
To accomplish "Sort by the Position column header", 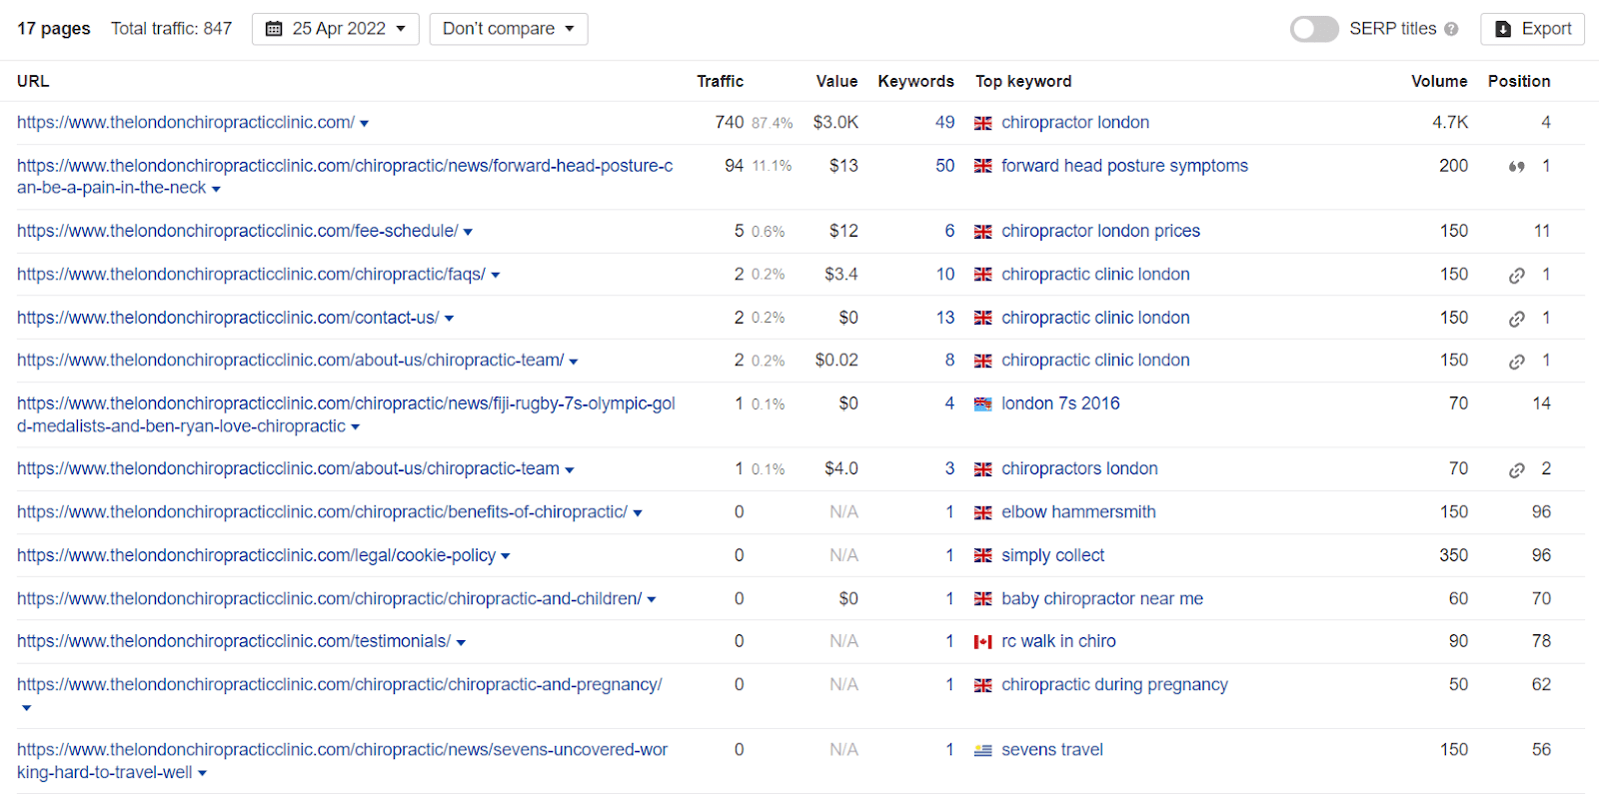I will click(1519, 81).
